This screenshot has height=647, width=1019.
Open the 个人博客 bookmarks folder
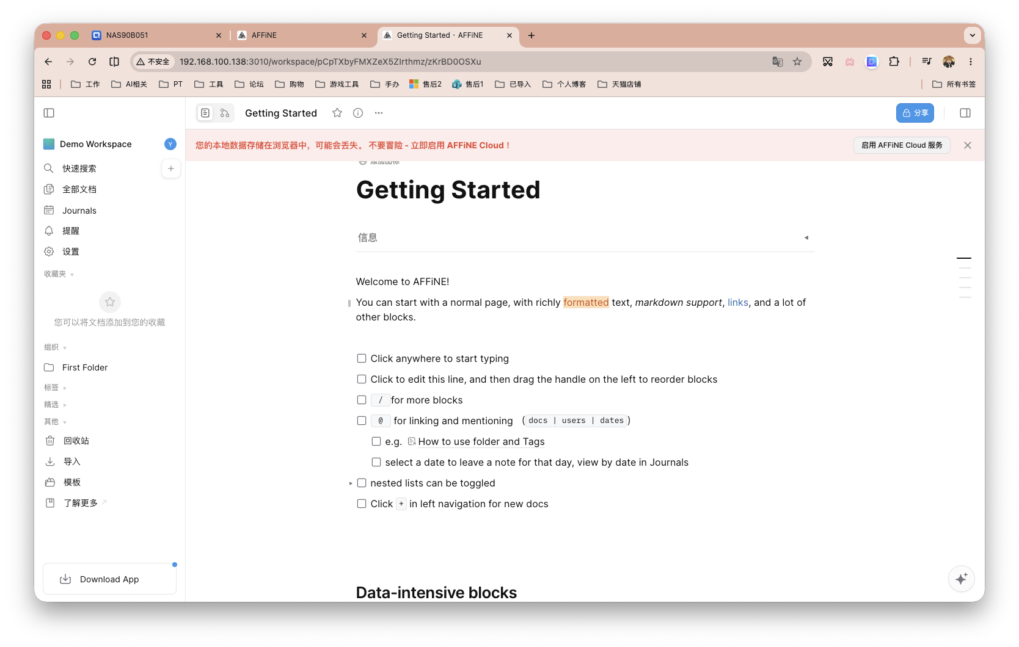pos(564,84)
